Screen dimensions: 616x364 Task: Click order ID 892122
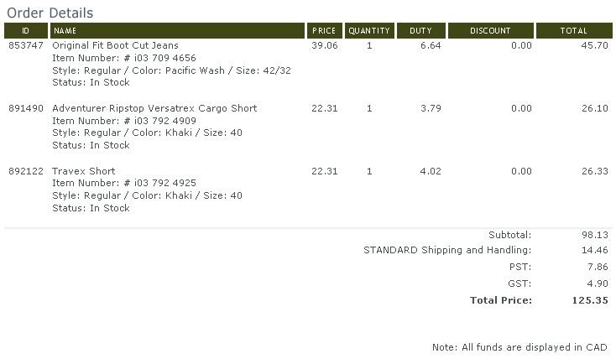point(26,171)
